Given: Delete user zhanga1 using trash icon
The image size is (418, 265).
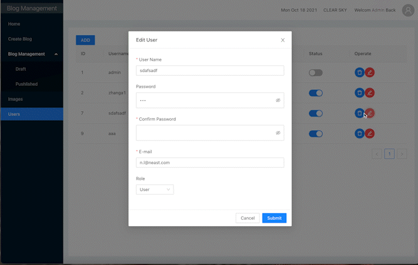Looking at the screenshot, I should 359,93.
